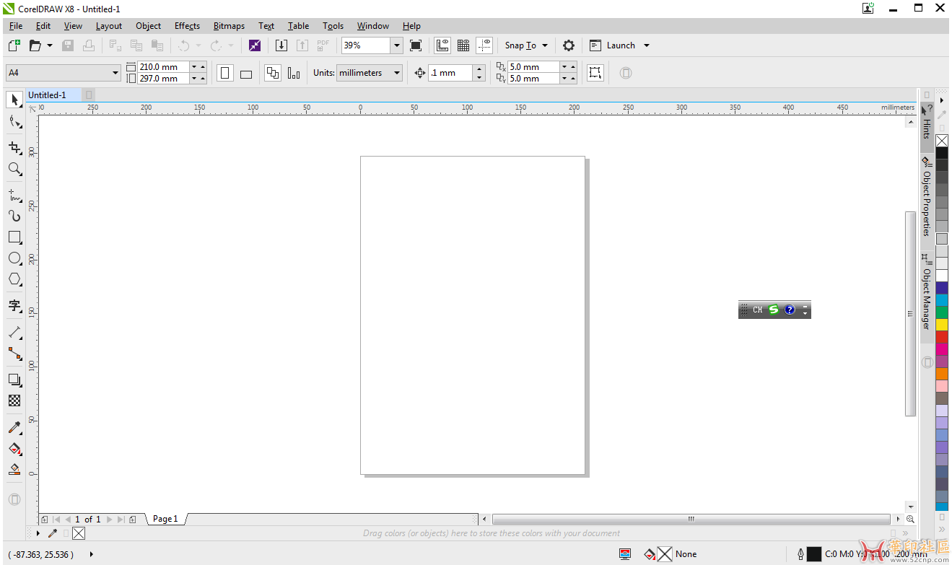The image size is (952, 565).
Task: Open the Layout menu
Action: pos(109,26)
